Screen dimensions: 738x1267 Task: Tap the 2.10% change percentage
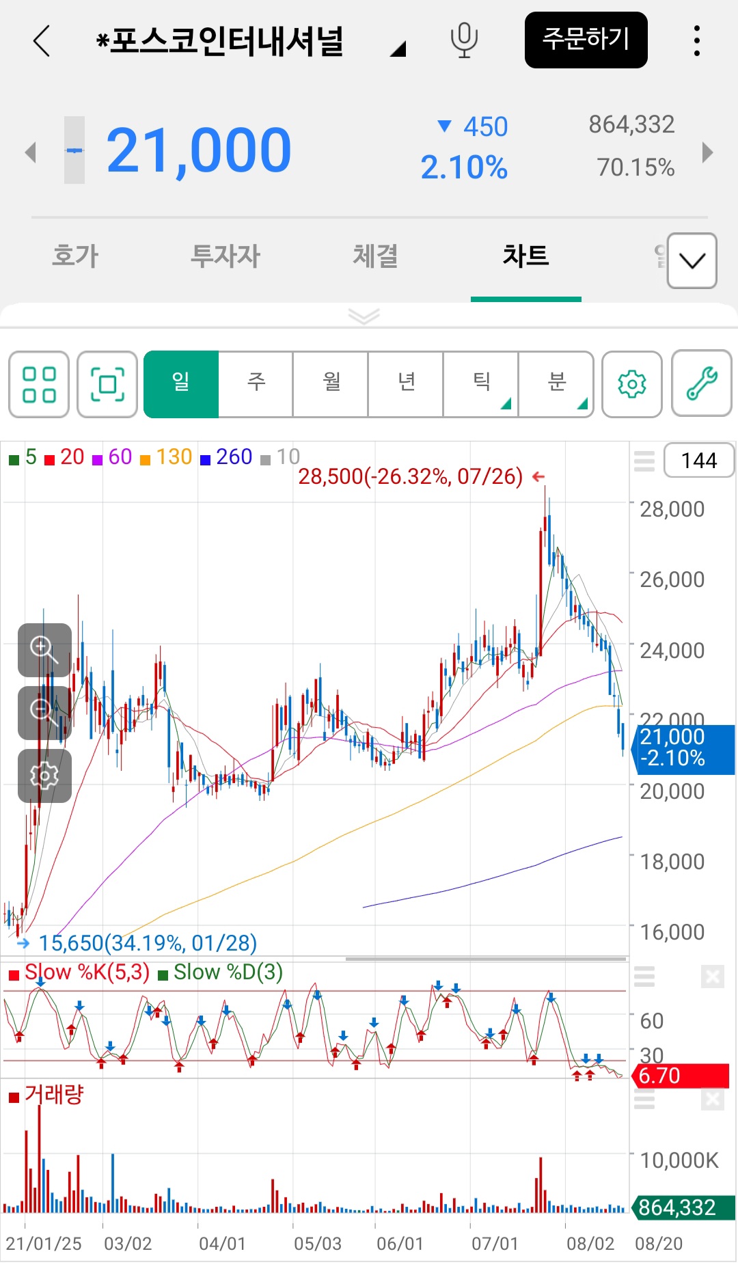point(464,167)
